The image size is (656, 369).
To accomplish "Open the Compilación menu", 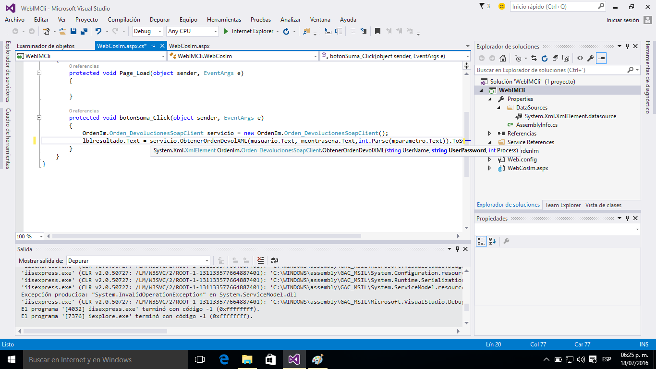I will 124,20.
